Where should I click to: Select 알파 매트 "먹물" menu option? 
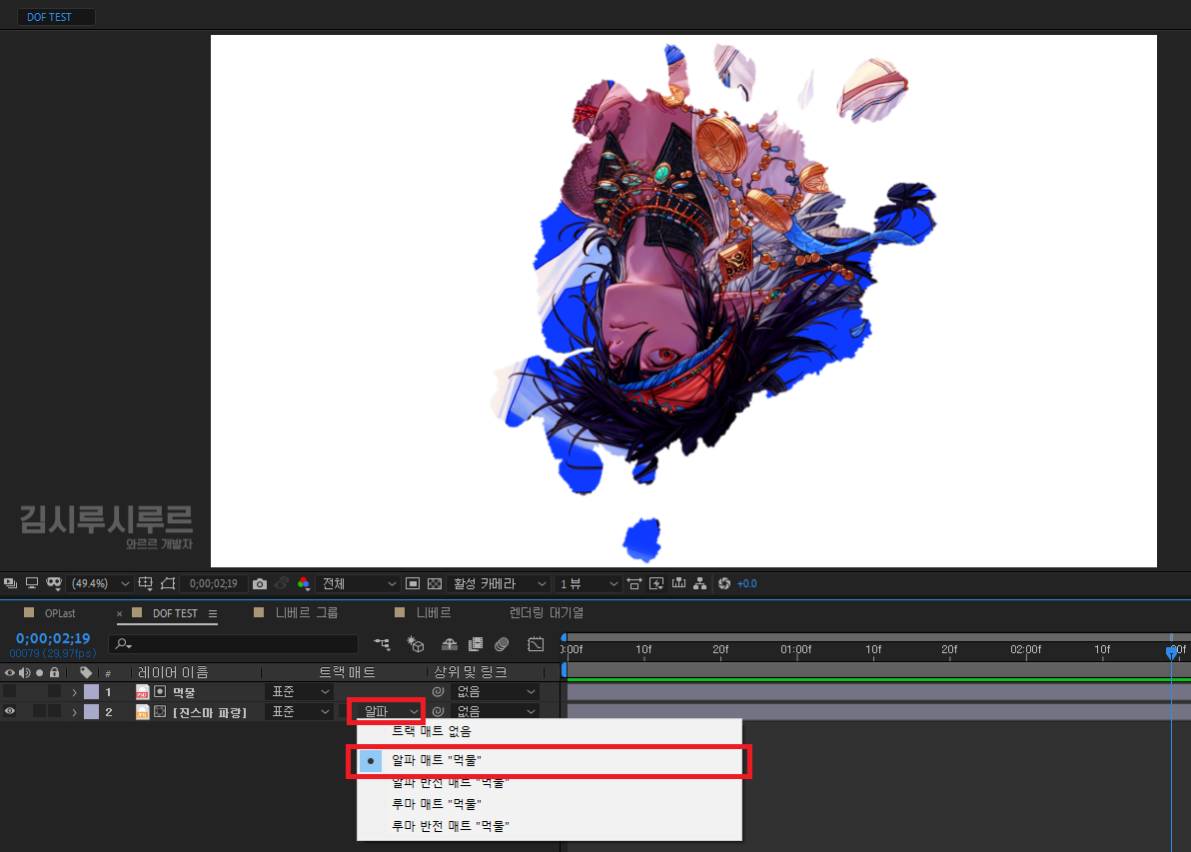point(550,760)
